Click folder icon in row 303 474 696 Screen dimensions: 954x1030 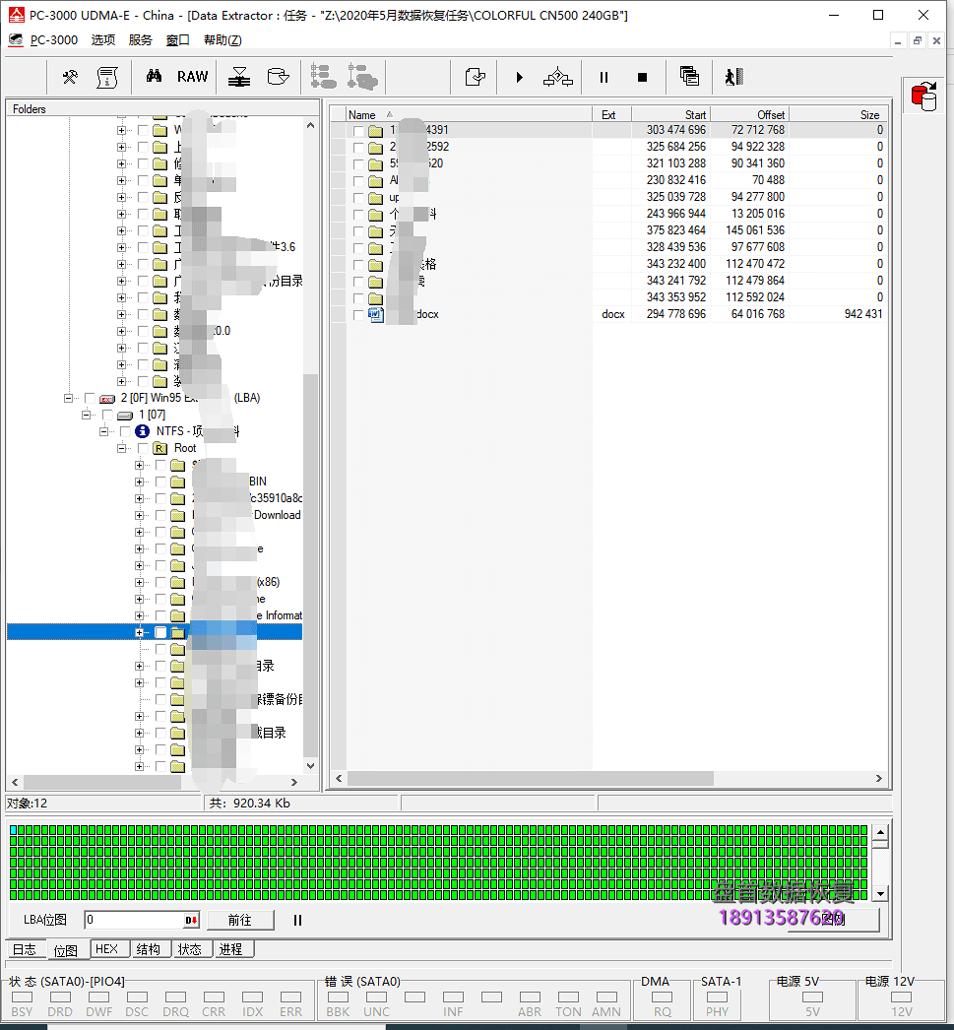coord(375,131)
